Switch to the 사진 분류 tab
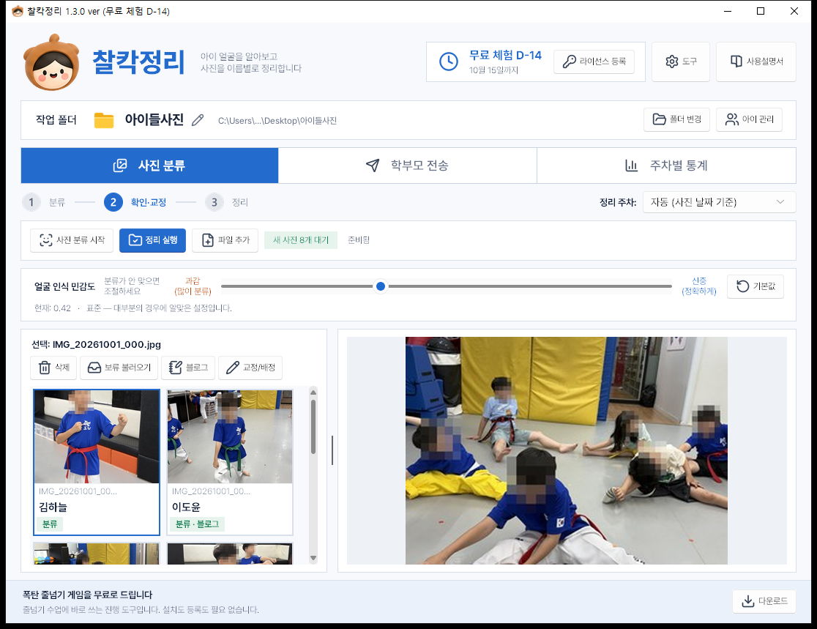This screenshot has height=629, width=817. [149, 165]
